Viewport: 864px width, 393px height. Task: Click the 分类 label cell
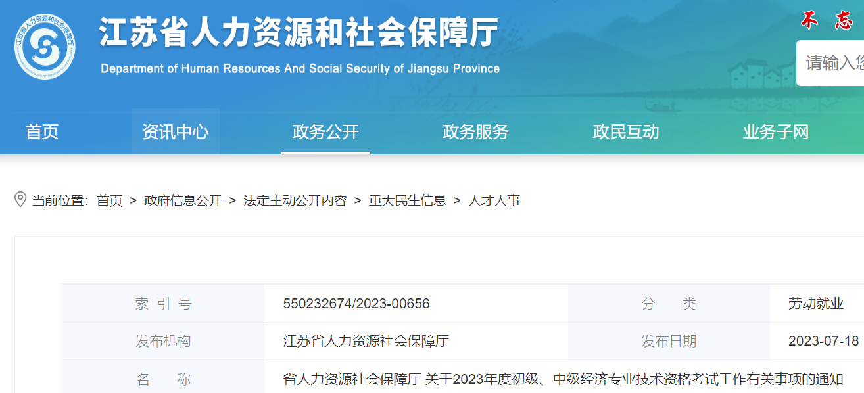point(669,304)
